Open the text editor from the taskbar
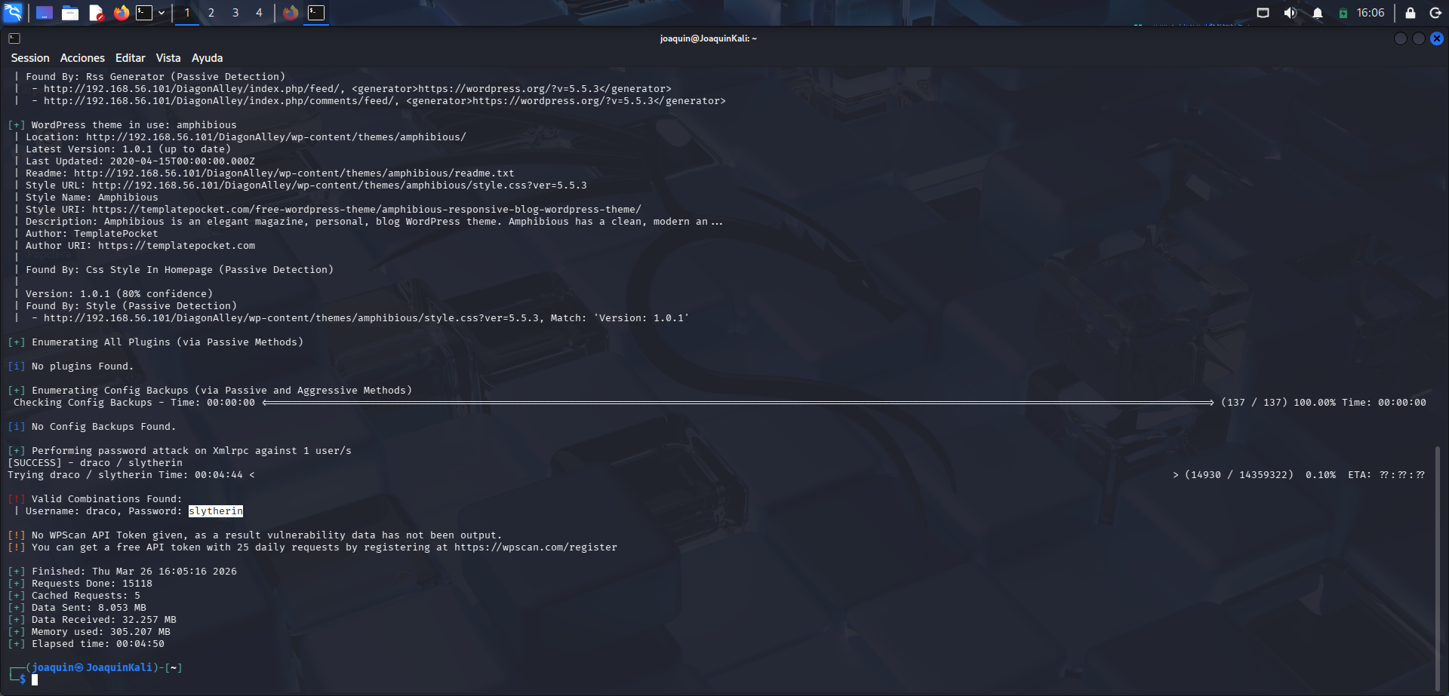The width and height of the screenshot is (1449, 696). (x=96, y=12)
